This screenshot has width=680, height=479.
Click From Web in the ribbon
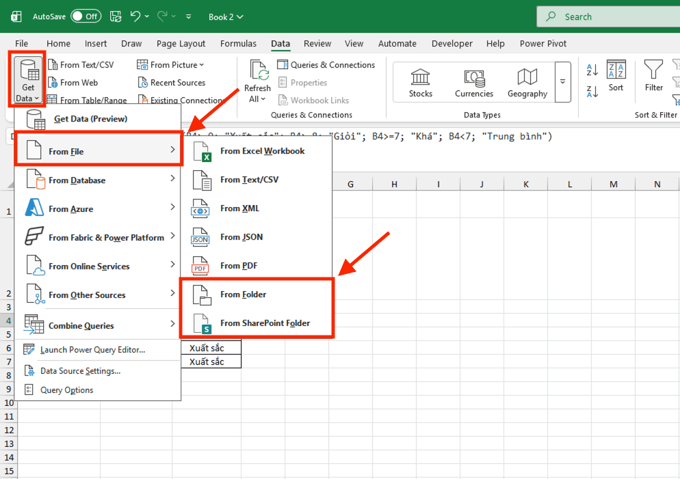73,82
